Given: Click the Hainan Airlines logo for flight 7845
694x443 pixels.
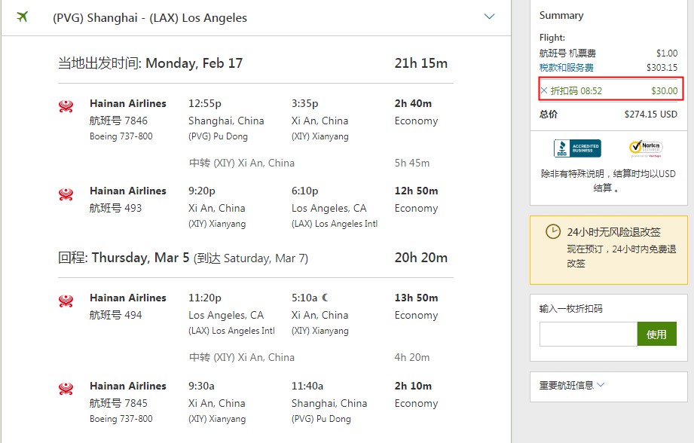Looking at the screenshot, I should 66,389.
